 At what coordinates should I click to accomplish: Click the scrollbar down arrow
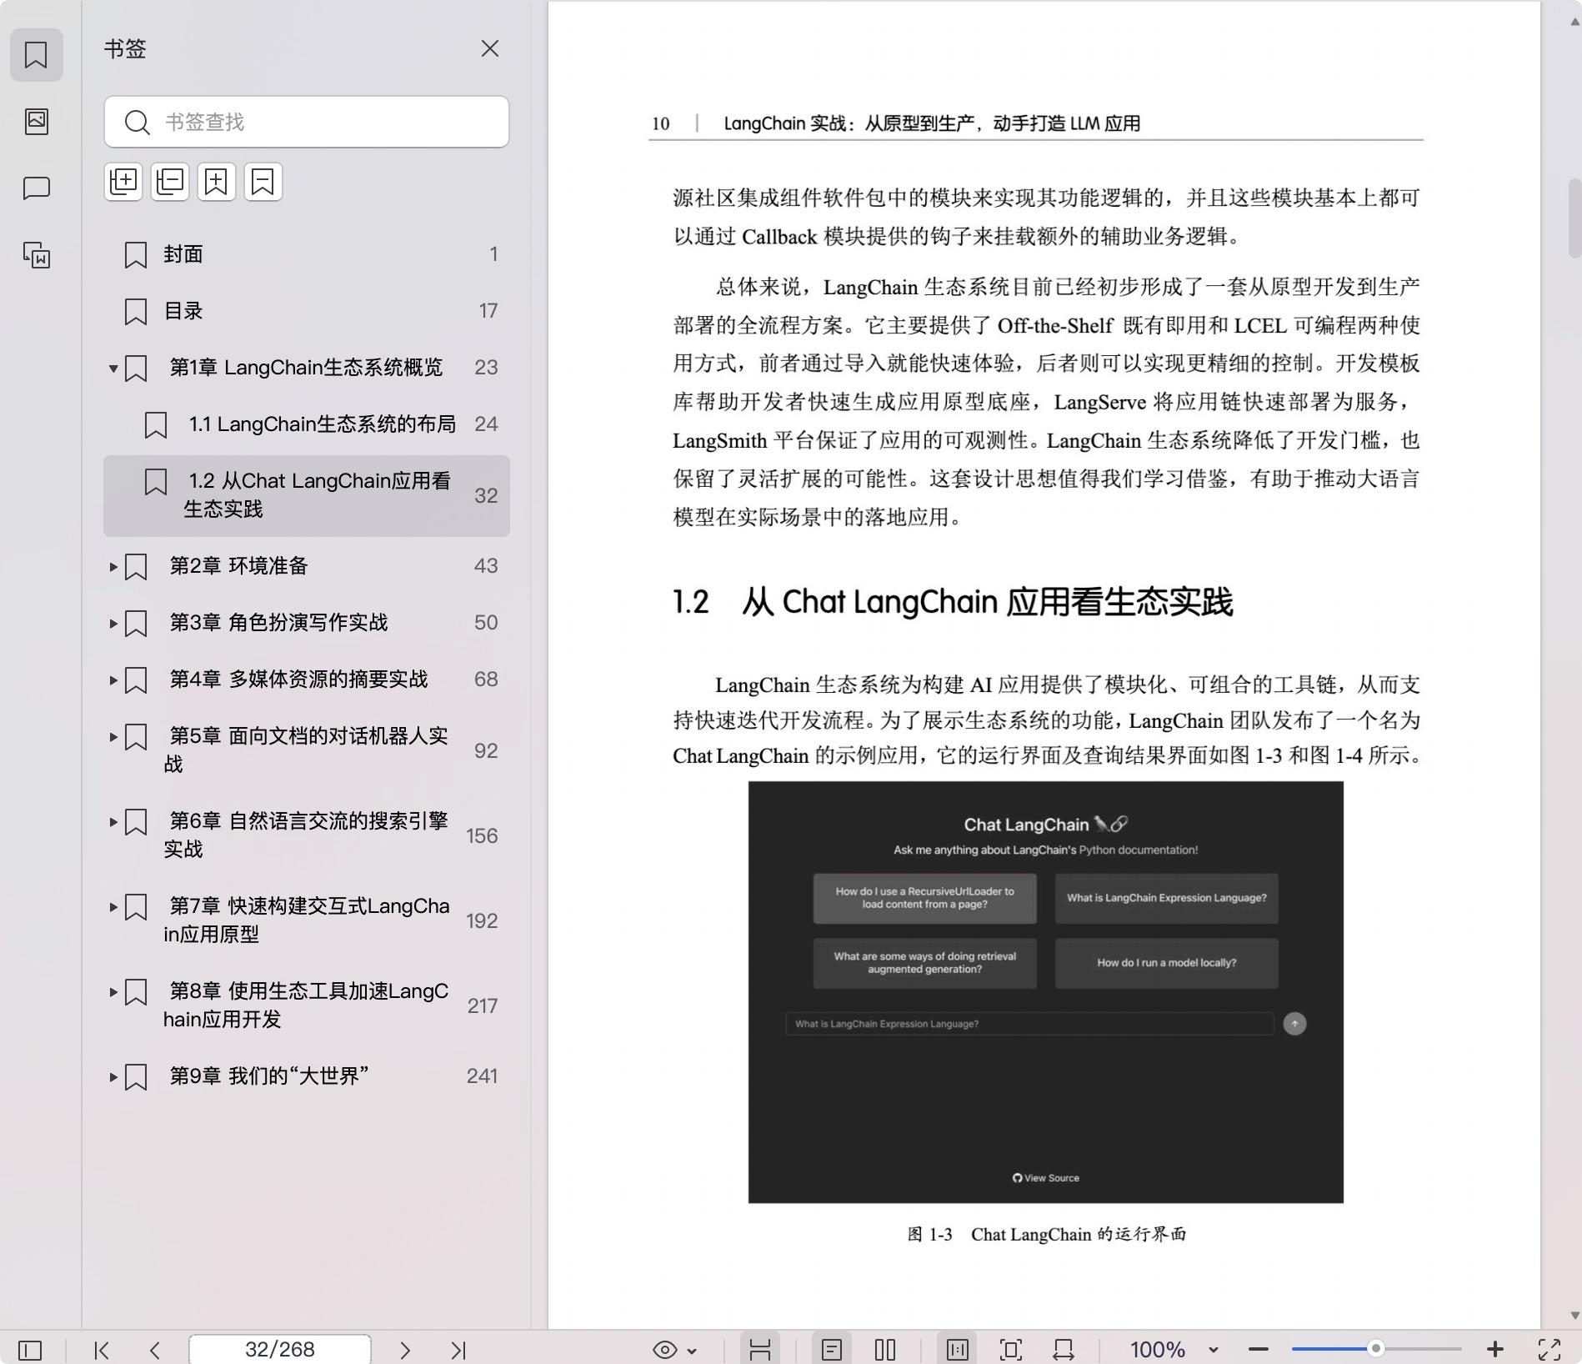tap(1574, 1316)
